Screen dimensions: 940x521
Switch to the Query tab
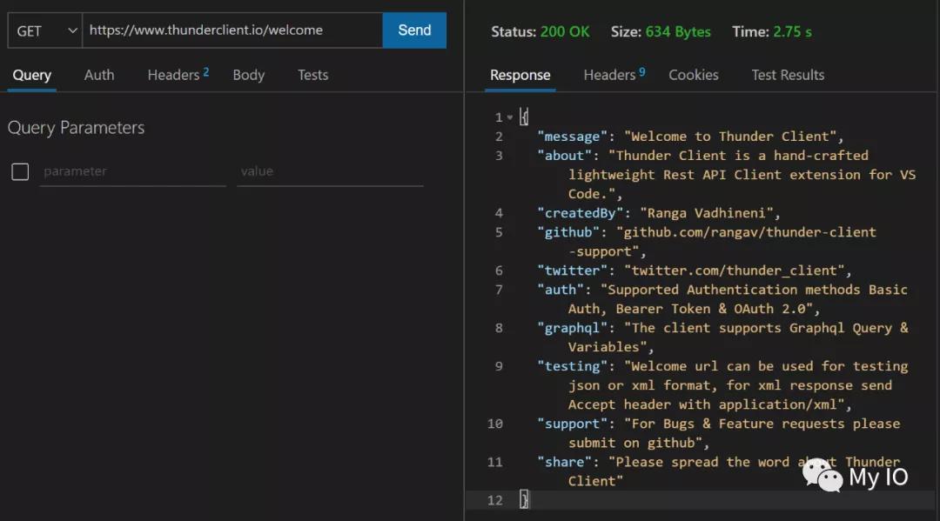[31, 75]
